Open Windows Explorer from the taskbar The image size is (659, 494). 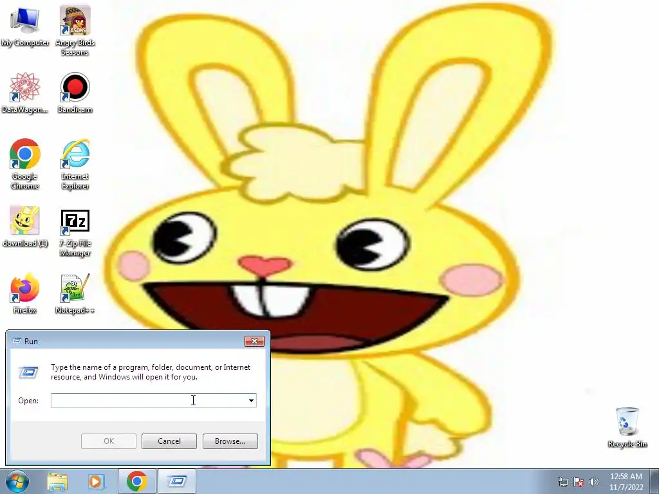(x=57, y=481)
